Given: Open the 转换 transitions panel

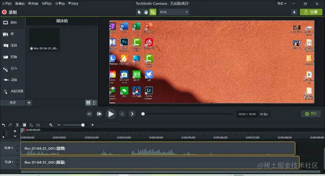Looking at the screenshot, I should [13, 57].
